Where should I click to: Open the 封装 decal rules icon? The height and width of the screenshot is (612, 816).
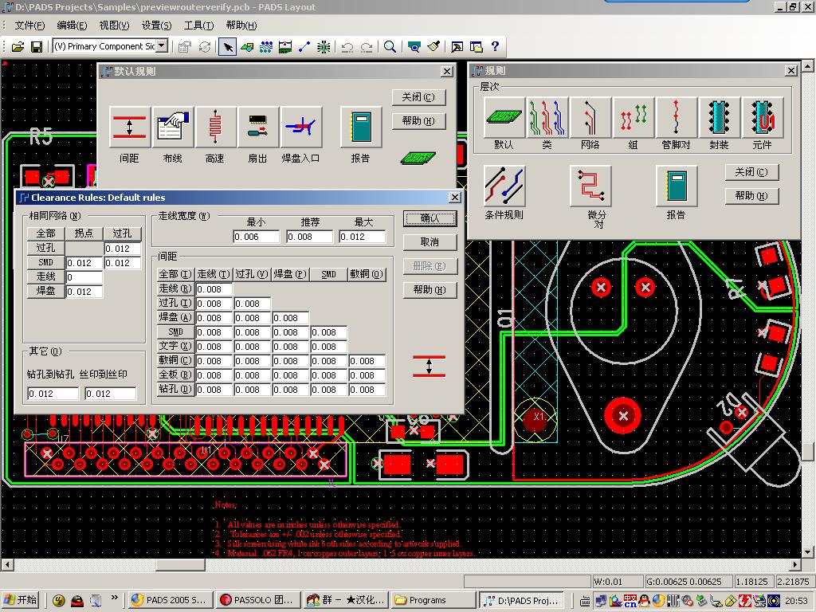click(x=719, y=118)
